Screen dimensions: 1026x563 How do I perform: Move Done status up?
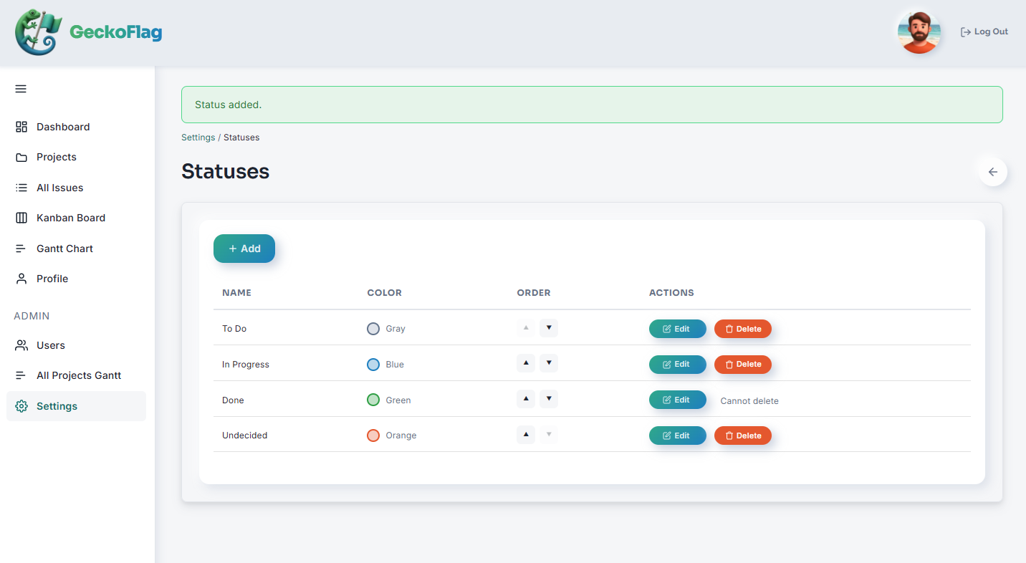526,399
